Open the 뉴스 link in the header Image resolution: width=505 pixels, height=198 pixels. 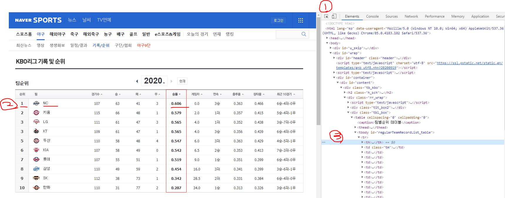tap(72, 20)
